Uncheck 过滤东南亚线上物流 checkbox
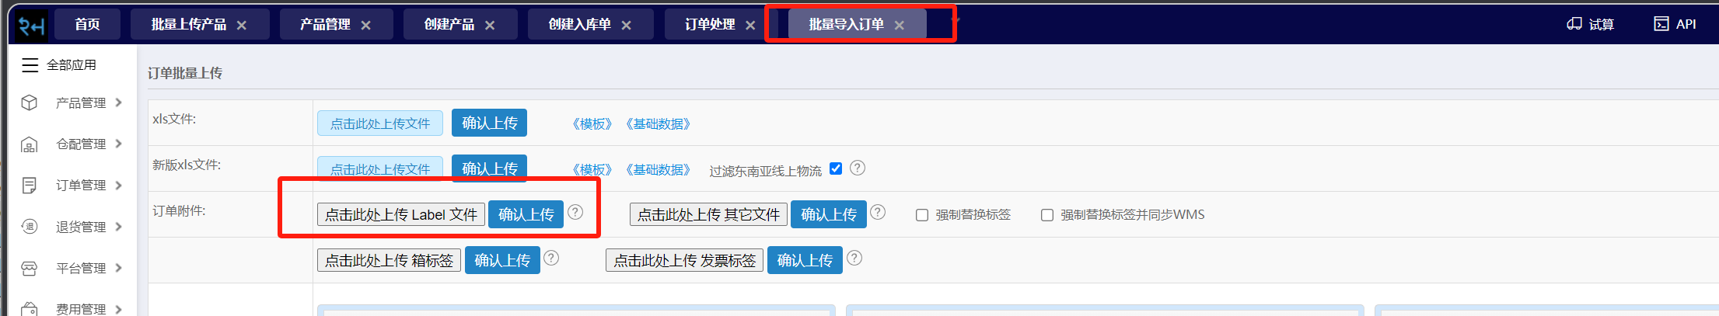1719x316 pixels. tap(836, 168)
